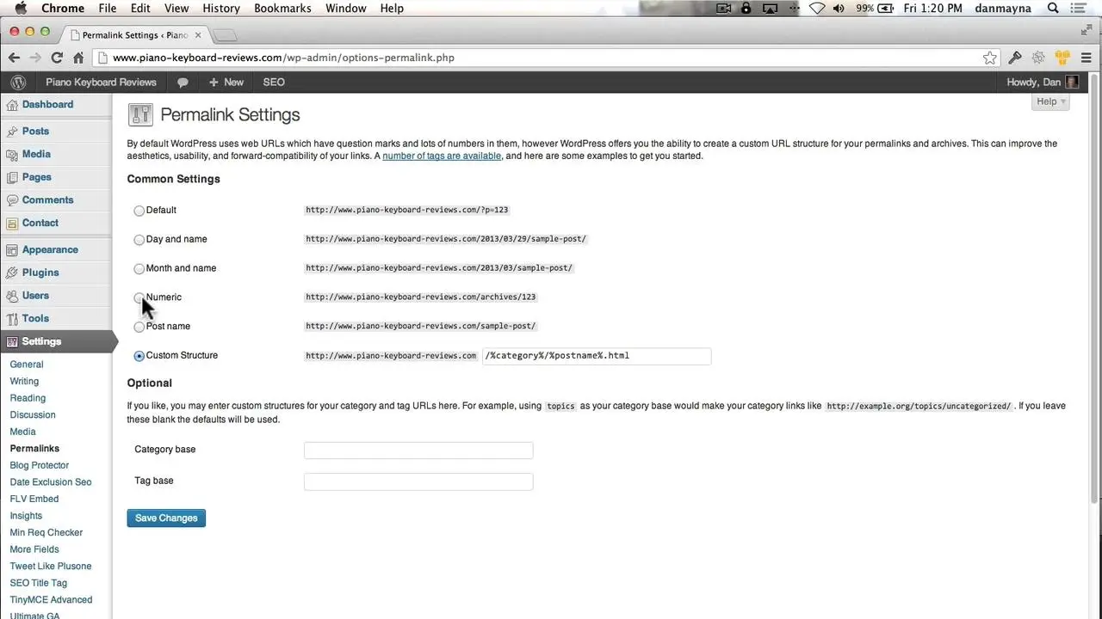Open Date Exclusion Seo settings
The height and width of the screenshot is (619, 1102).
coord(51,482)
